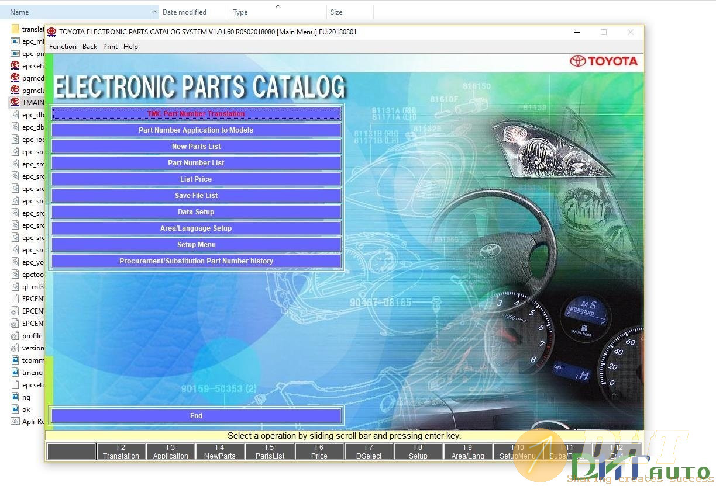This screenshot has height=486, width=716.
Task: Click the Toyota logo at top right
Action: 604,61
